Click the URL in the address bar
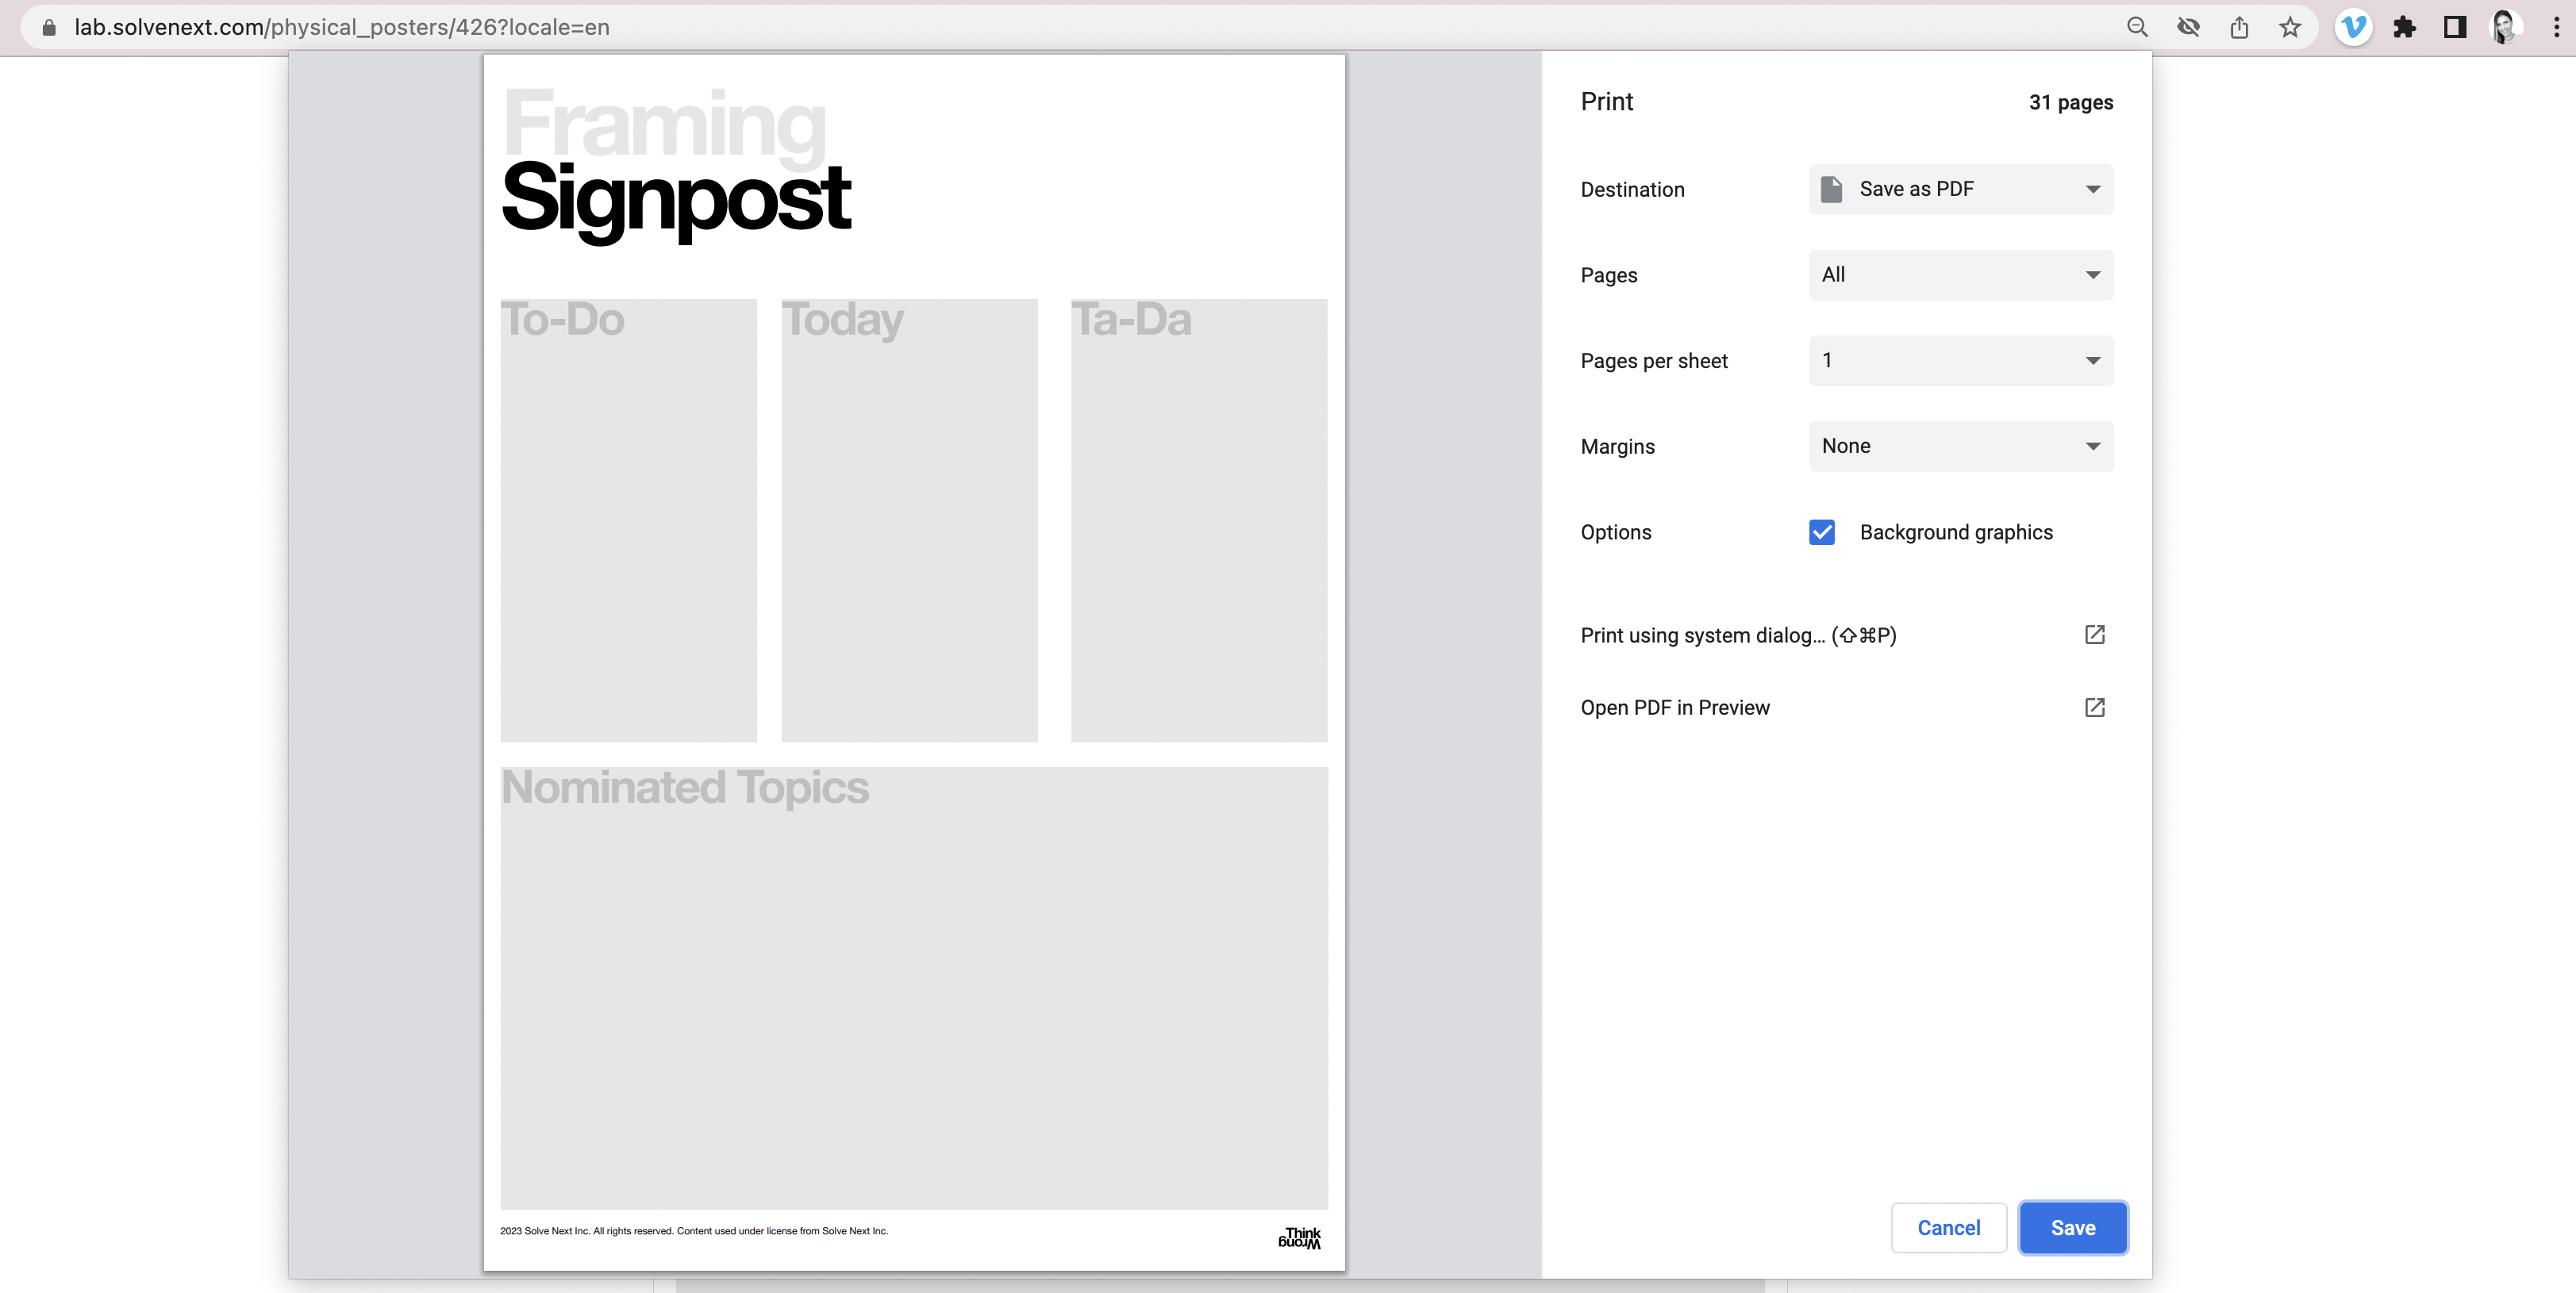Viewport: 2576px width, 1293px height. click(342, 27)
